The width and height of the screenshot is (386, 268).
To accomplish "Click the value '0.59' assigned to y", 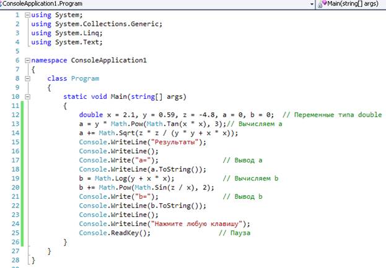I will [x=167, y=115].
